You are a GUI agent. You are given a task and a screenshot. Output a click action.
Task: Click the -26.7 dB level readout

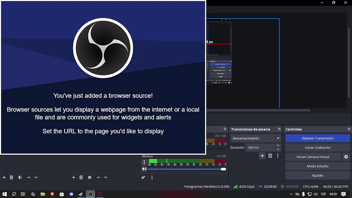pyautogui.click(x=220, y=136)
